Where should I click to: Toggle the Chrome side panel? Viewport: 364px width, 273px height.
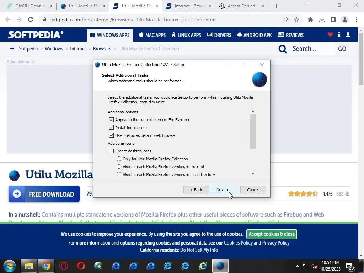pos(333,20)
